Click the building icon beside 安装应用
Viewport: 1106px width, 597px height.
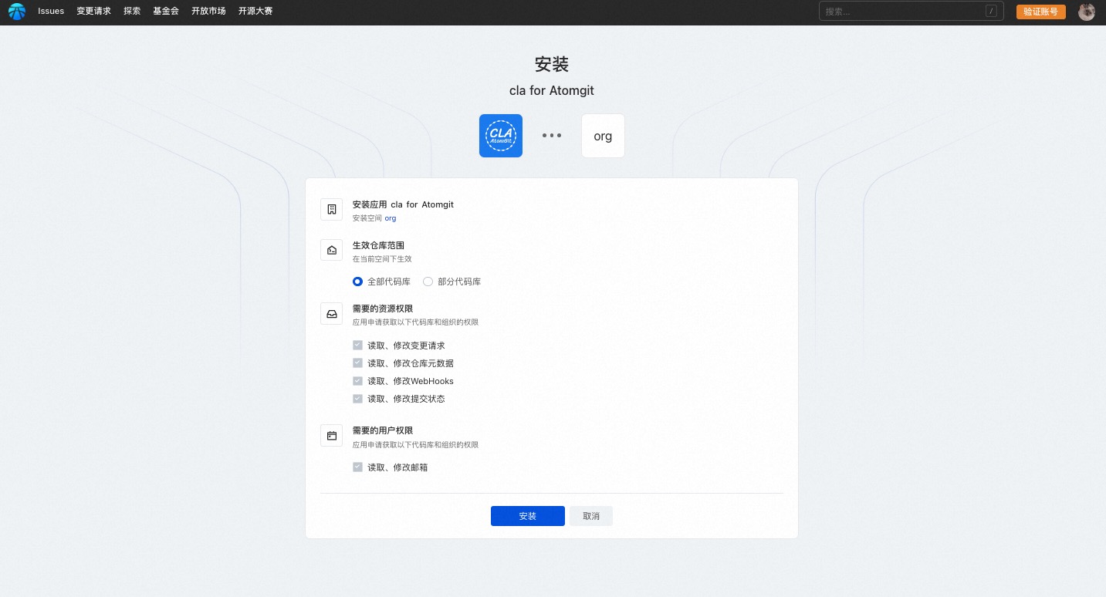pos(332,210)
